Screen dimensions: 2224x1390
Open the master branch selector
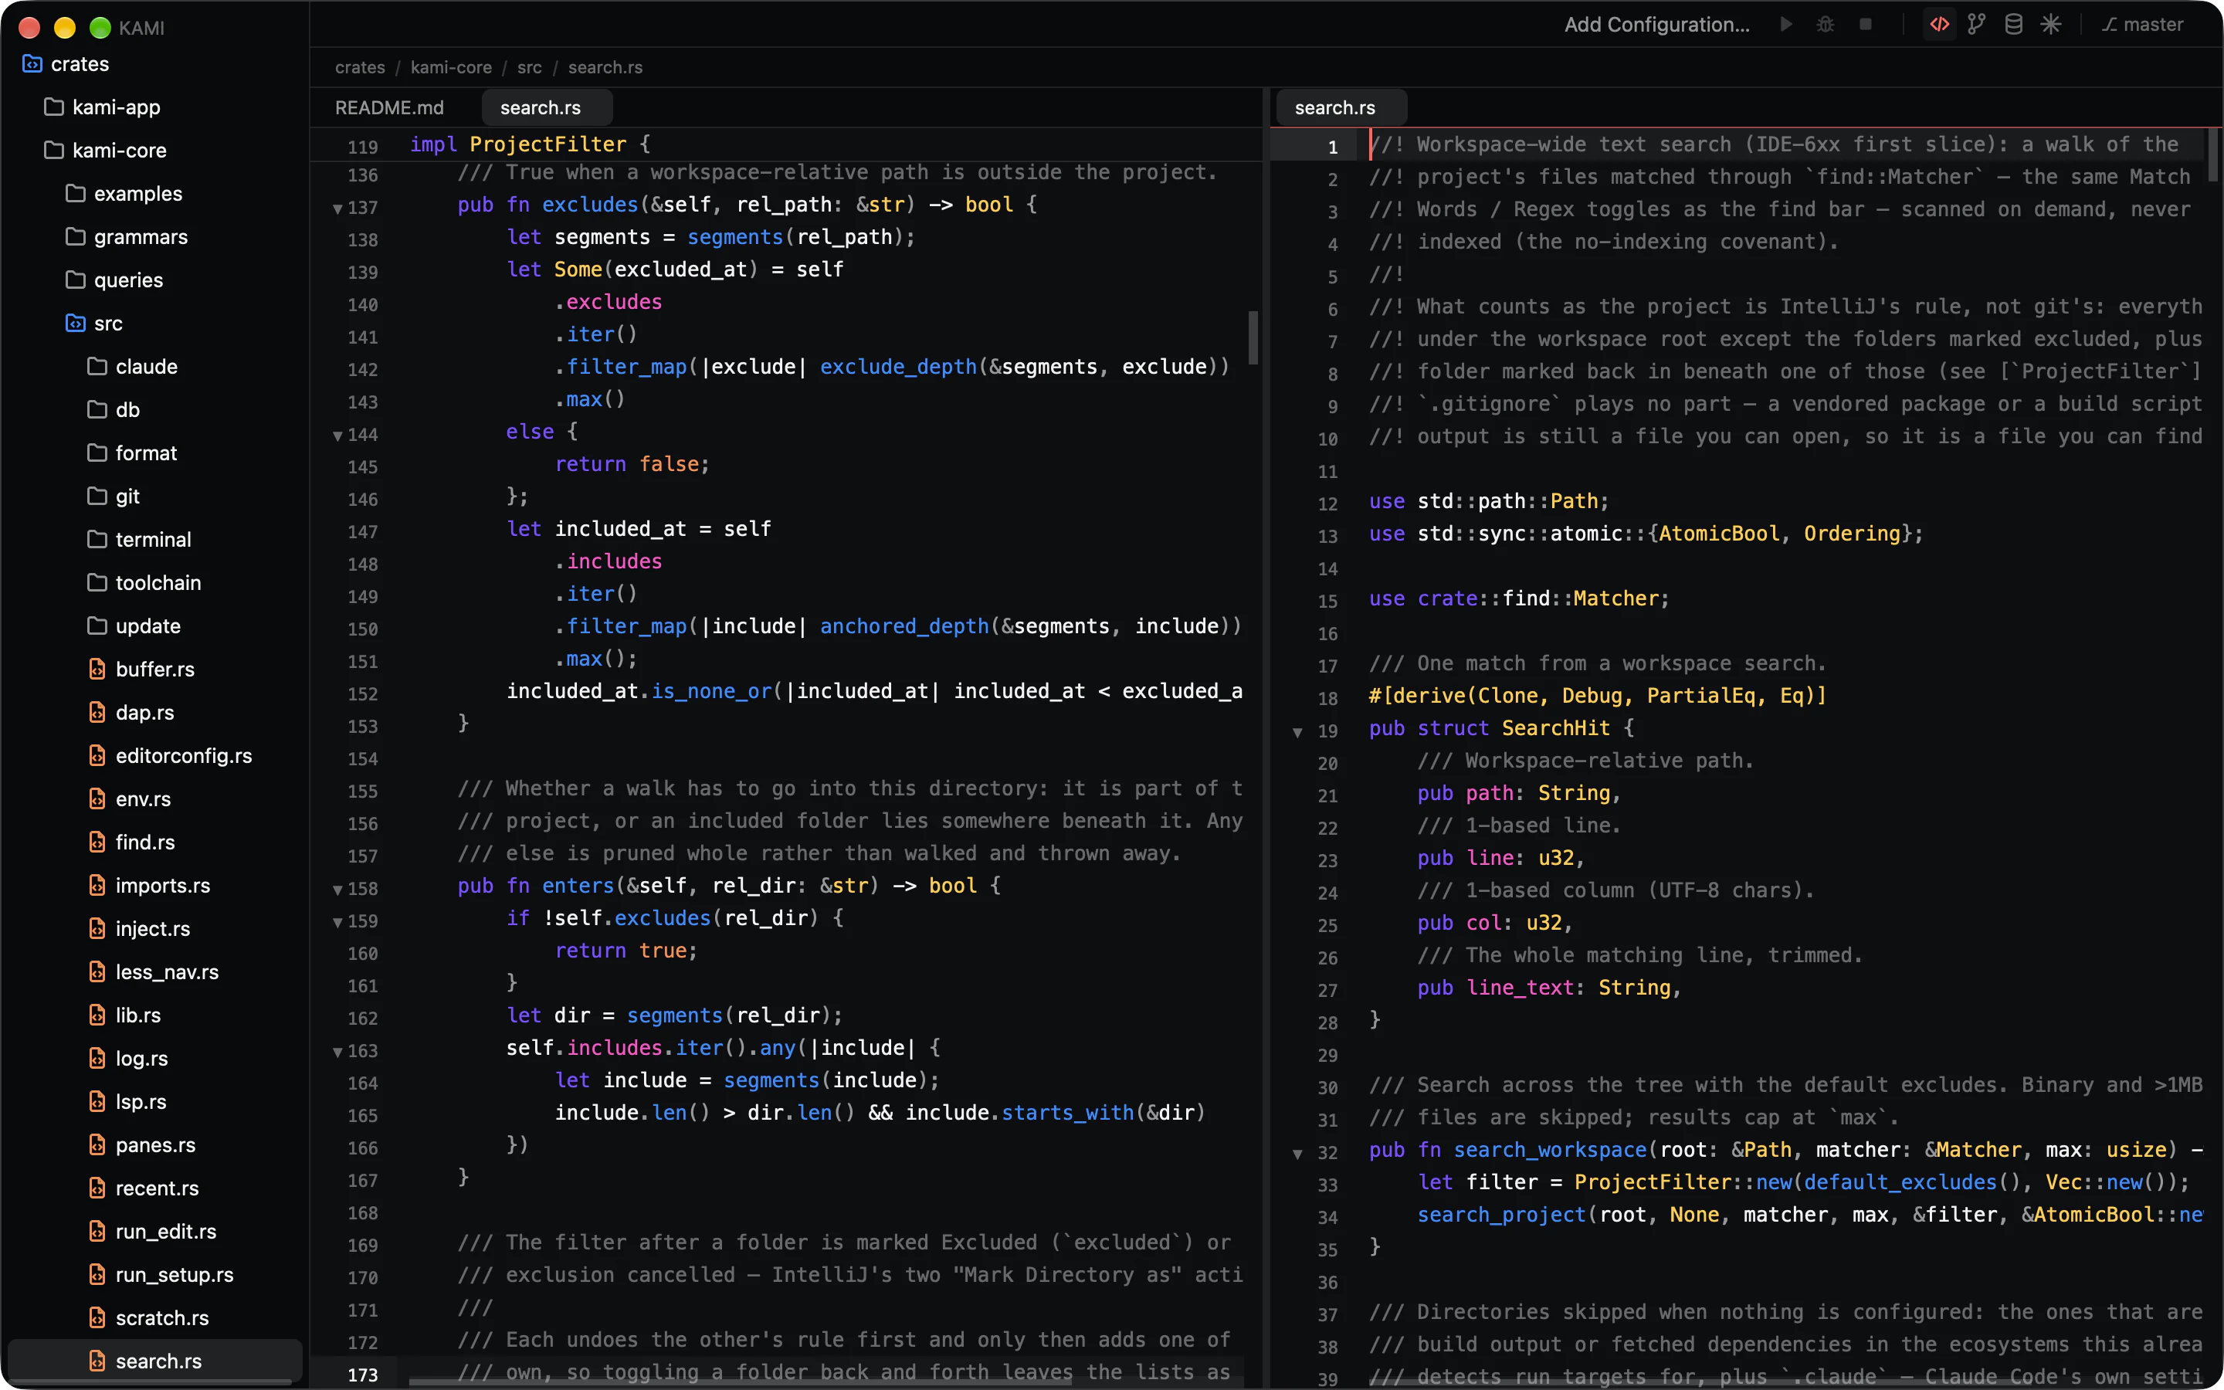(2142, 25)
